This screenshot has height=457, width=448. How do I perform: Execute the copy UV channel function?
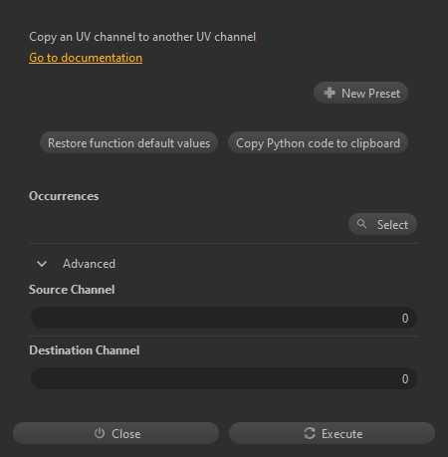tap(332, 433)
